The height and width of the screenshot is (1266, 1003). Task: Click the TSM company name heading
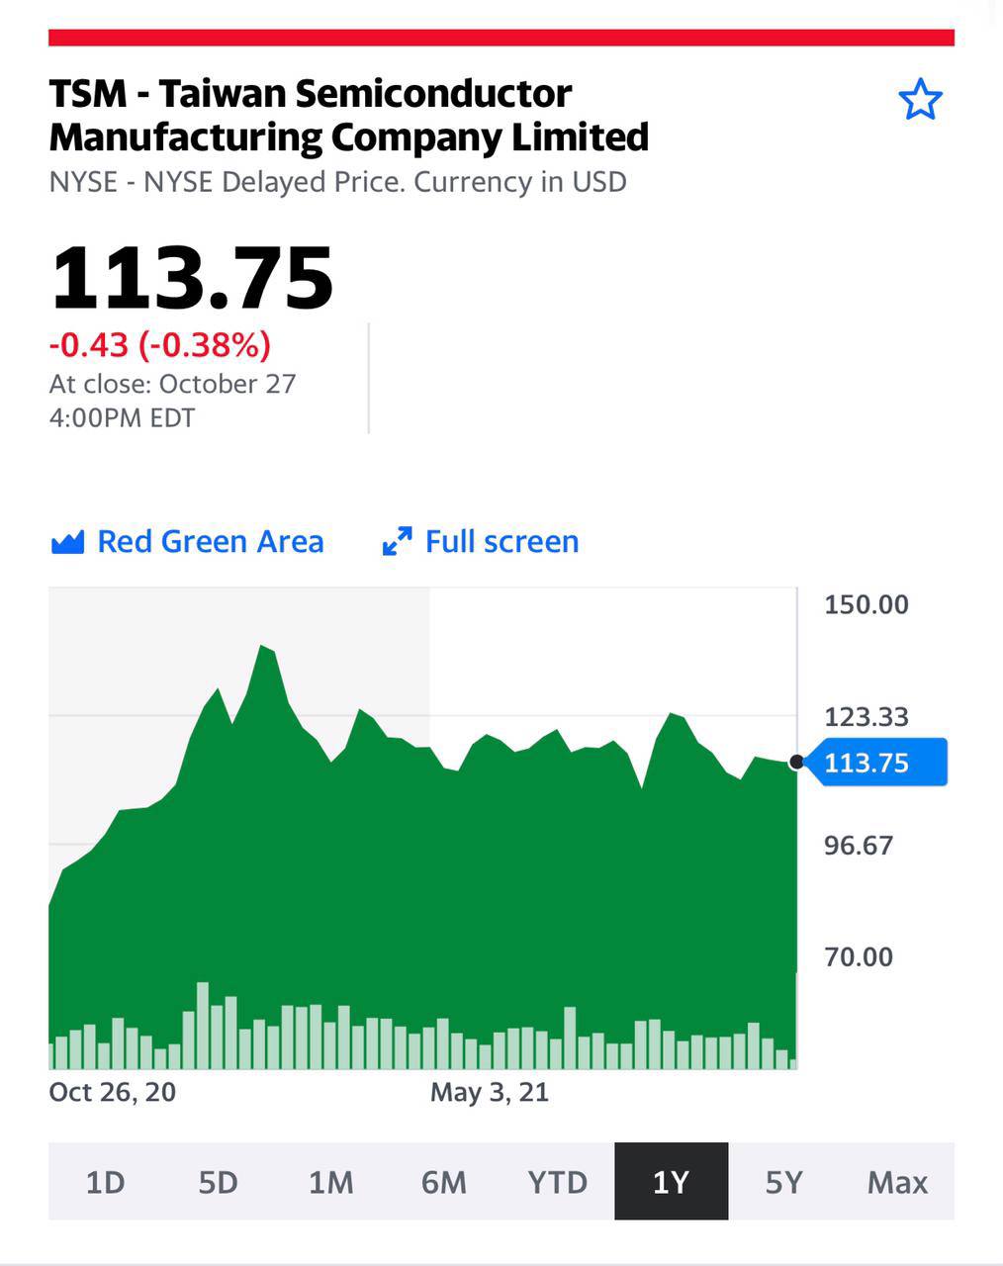349,115
